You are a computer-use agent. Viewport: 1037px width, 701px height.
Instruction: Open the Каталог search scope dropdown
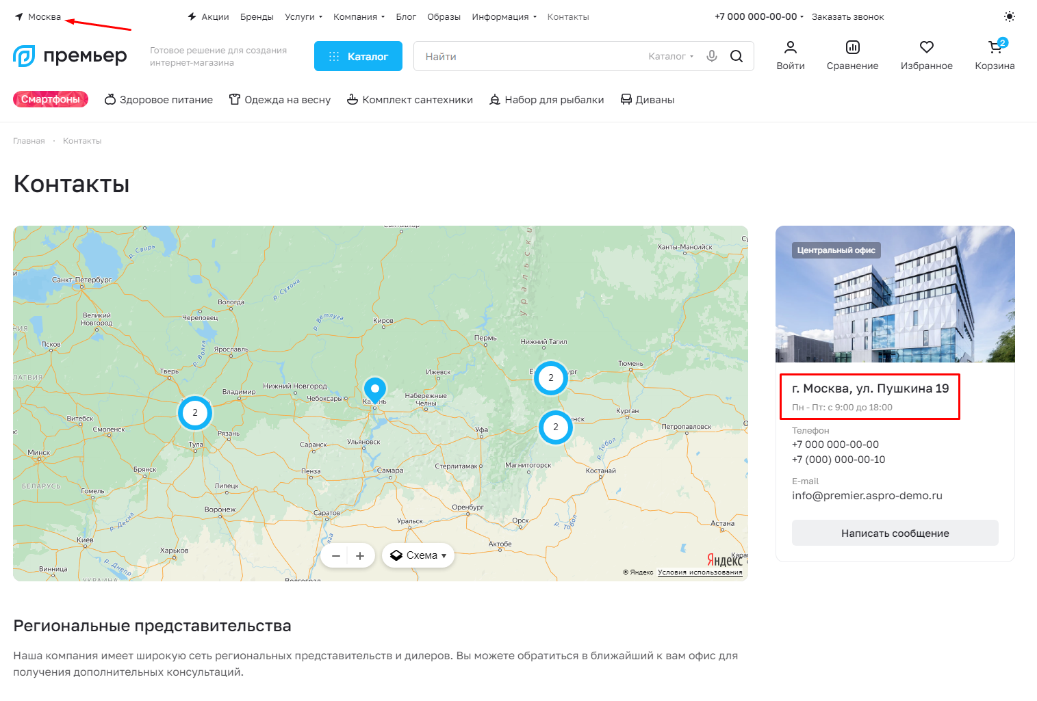pos(671,56)
